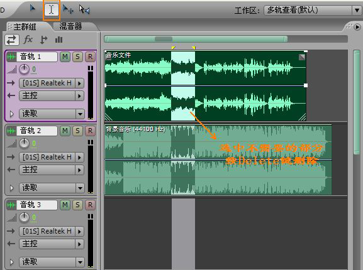Open 音轨 1 主控 output dropdown
Screen dimensions: 363x270
52,95
